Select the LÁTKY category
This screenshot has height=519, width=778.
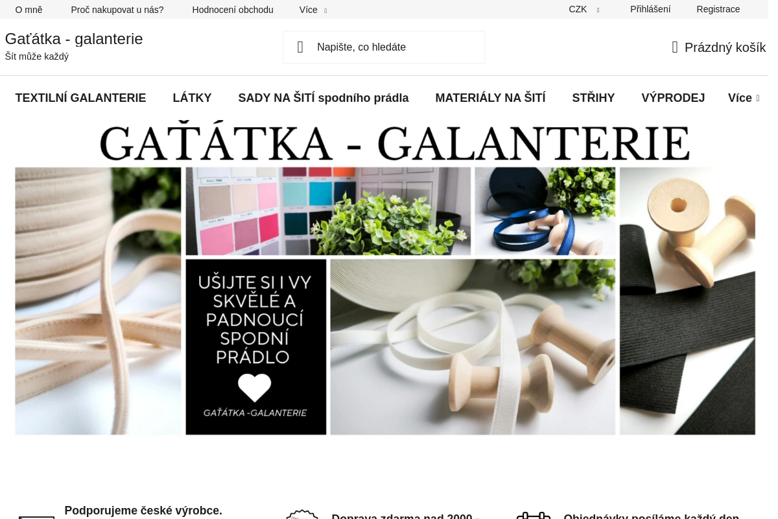(192, 98)
